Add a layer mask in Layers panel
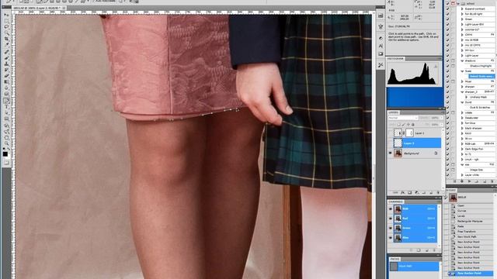Screen dimensions: 497x279 pos(410,193)
